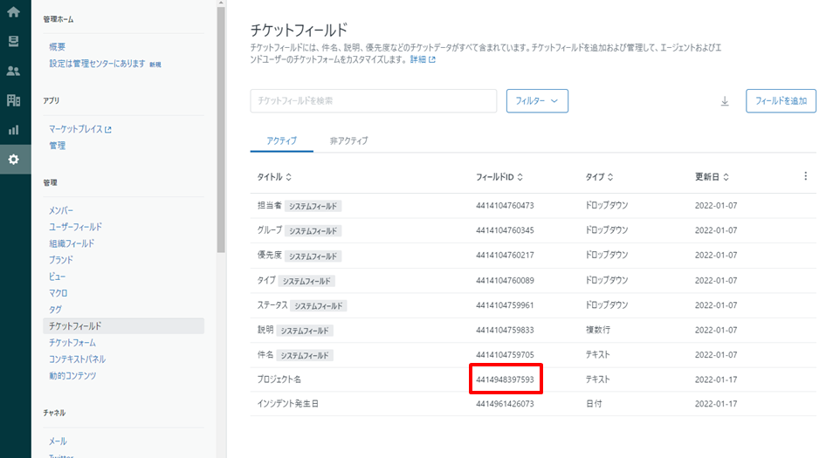This screenshot has height=458, width=840.
Task: Open 動的コンテンツ in manage menu
Action: (x=72, y=376)
